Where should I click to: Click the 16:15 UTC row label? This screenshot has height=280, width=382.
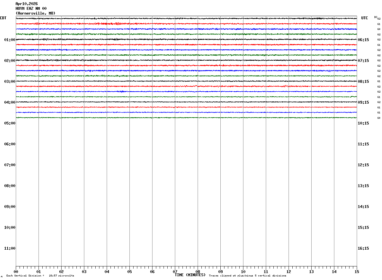[x=363, y=248]
